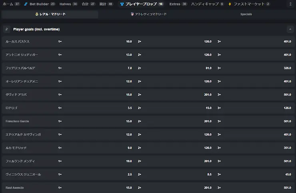Screen dimensions: 296x193
Task: Bet フェデリコ バルベルデ 3+ at 326.0
Action: point(254,68)
